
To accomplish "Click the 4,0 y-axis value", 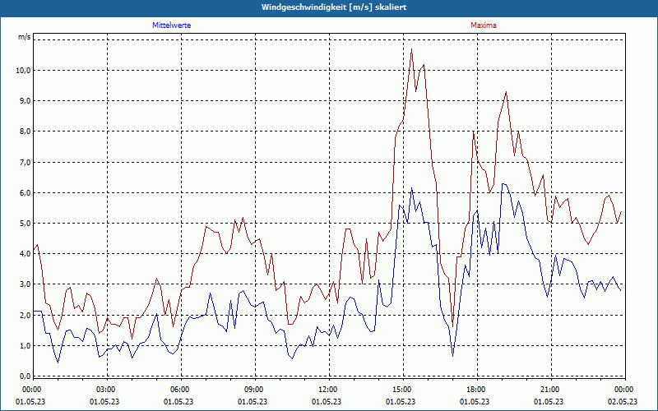I will coord(25,254).
